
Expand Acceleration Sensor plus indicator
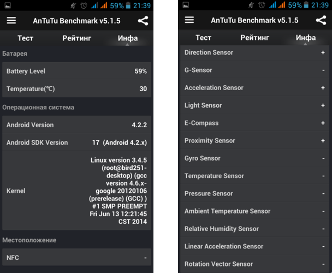click(x=323, y=88)
